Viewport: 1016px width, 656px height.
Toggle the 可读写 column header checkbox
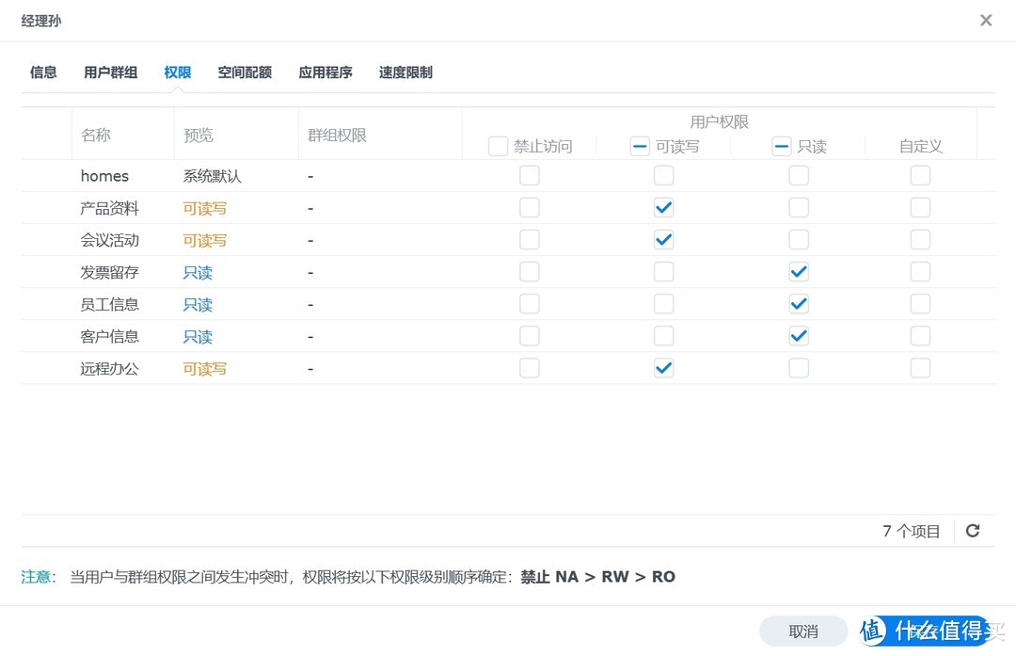click(x=638, y=146)
